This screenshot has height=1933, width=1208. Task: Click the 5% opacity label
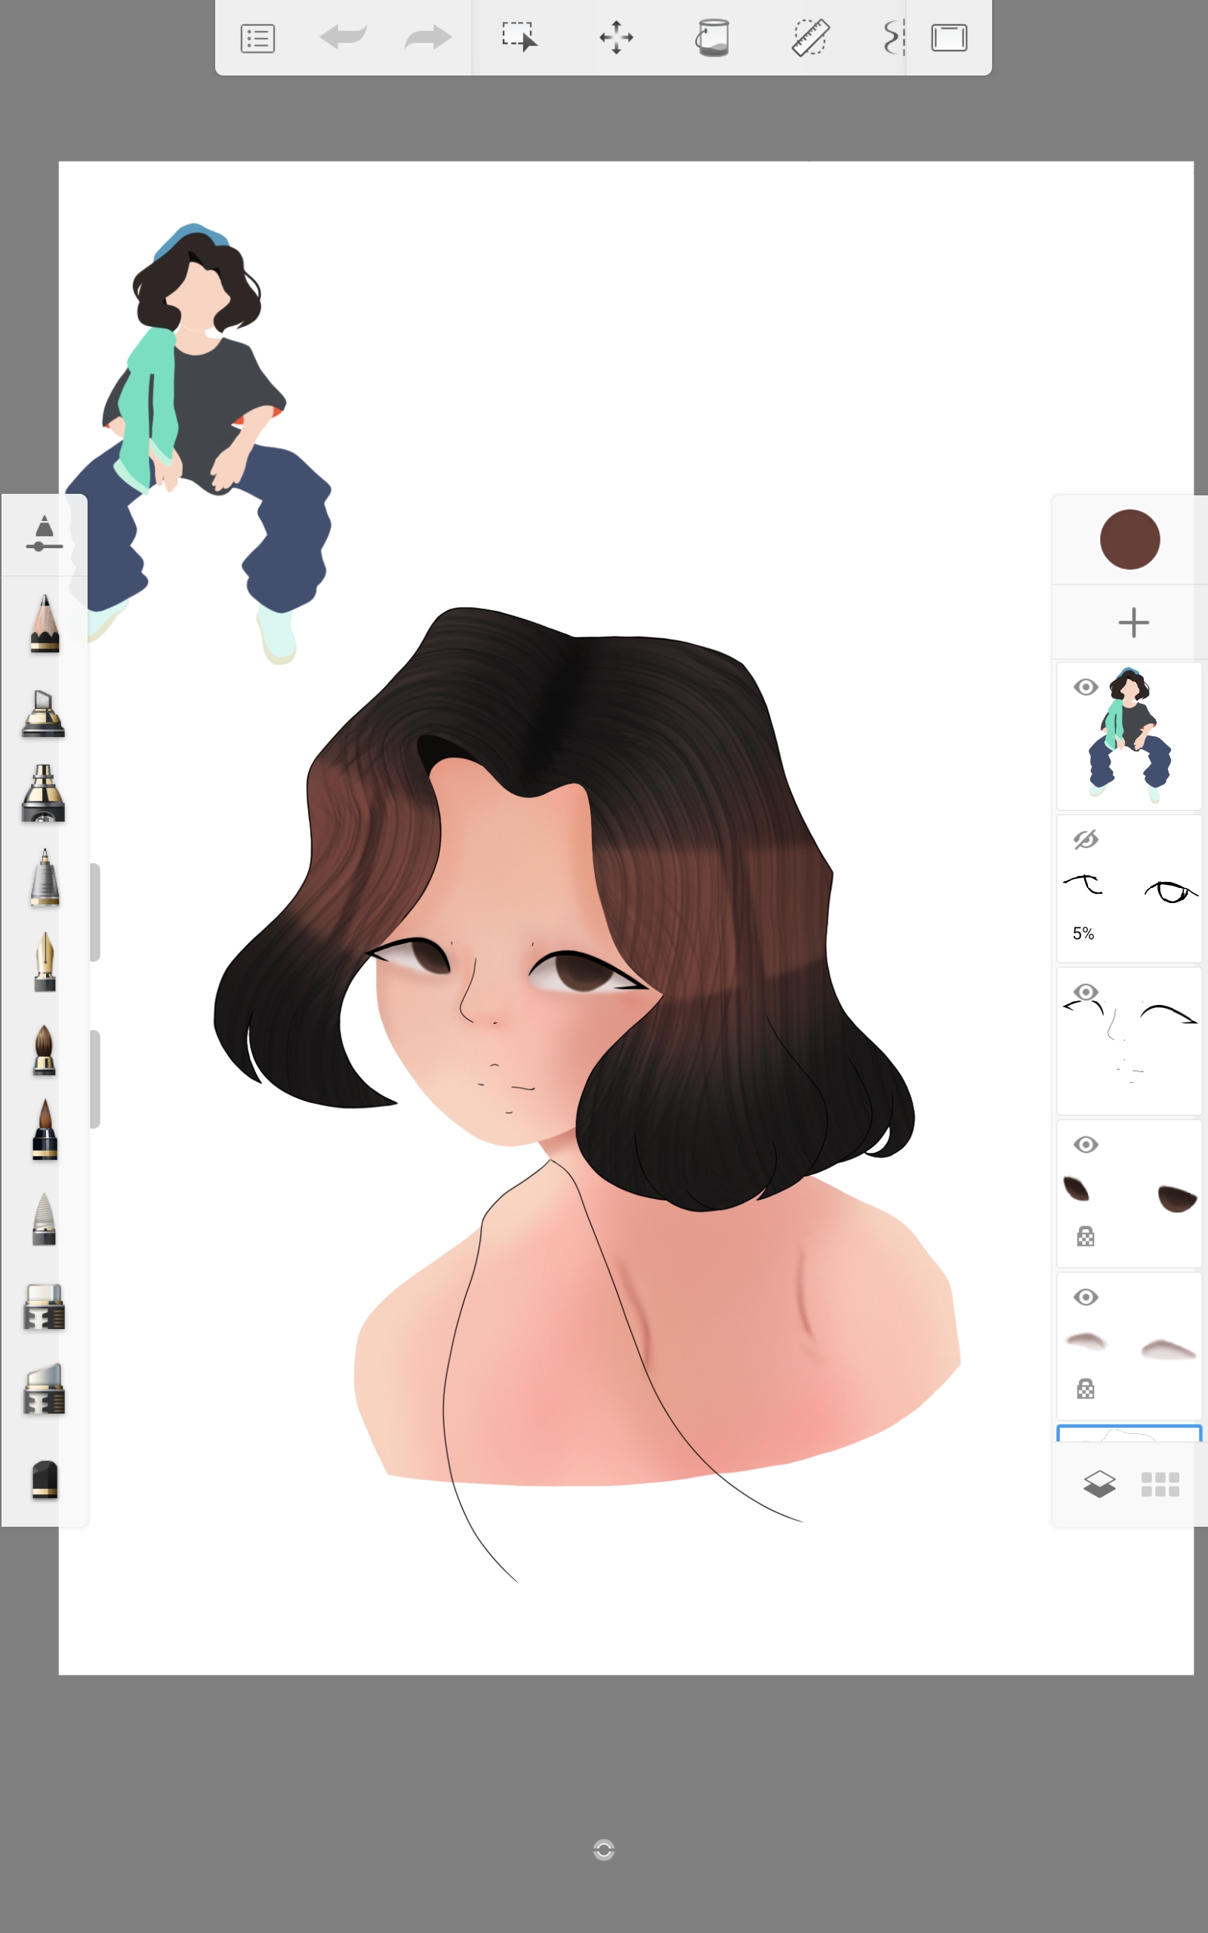pos(1083,933)
